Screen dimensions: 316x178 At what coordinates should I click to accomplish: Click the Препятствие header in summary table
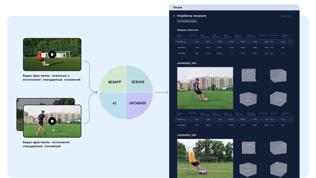(x=274, y=35)
